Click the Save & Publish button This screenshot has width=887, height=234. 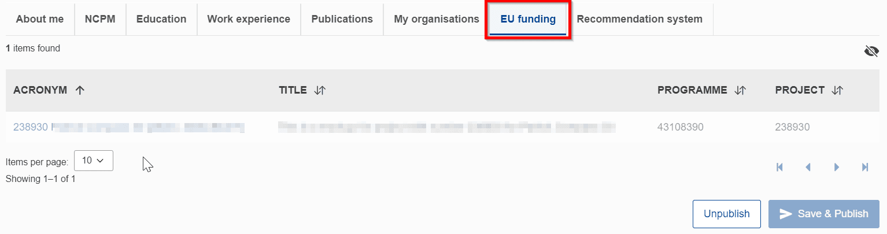(x=824, y=214)
